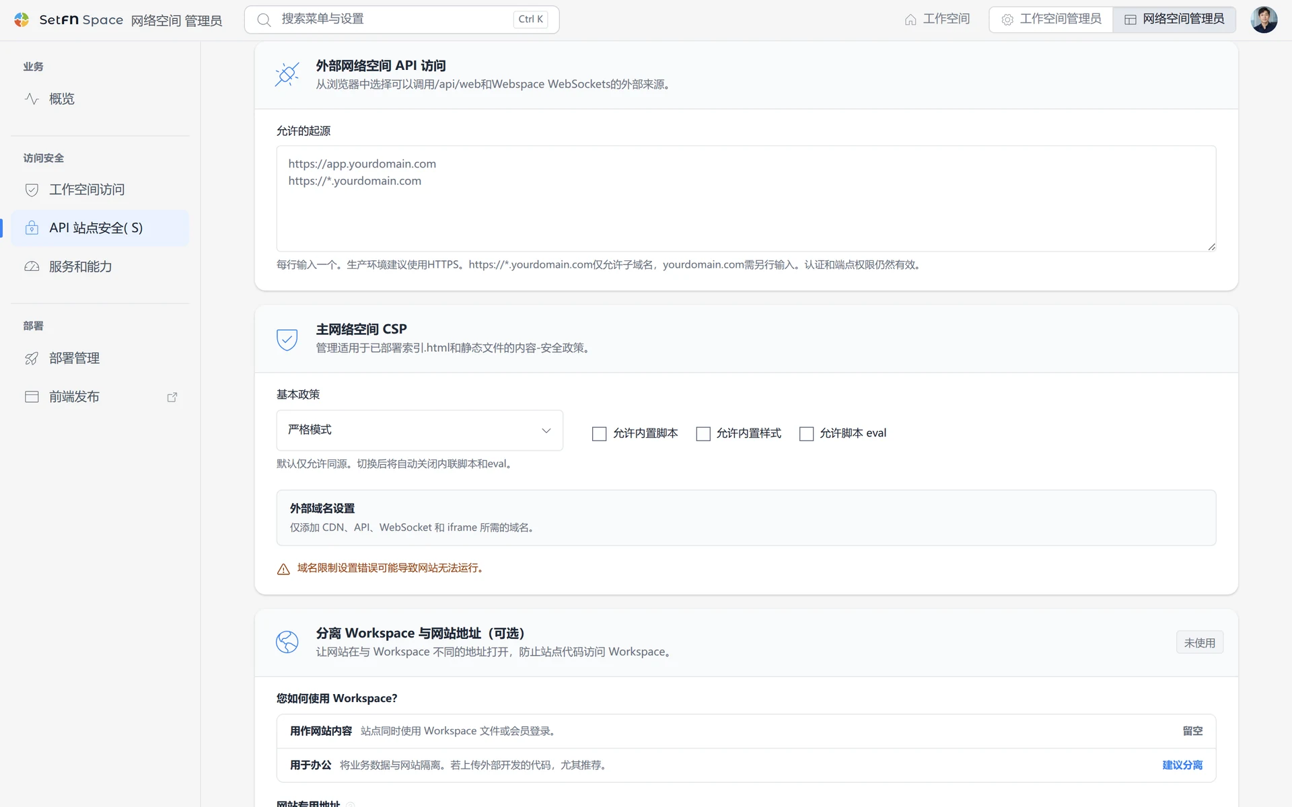Image resolution: width=1292 pixels, height=807 pixels.
Task: Click the 外部域名设置 panel
Action: click(746, 518)
